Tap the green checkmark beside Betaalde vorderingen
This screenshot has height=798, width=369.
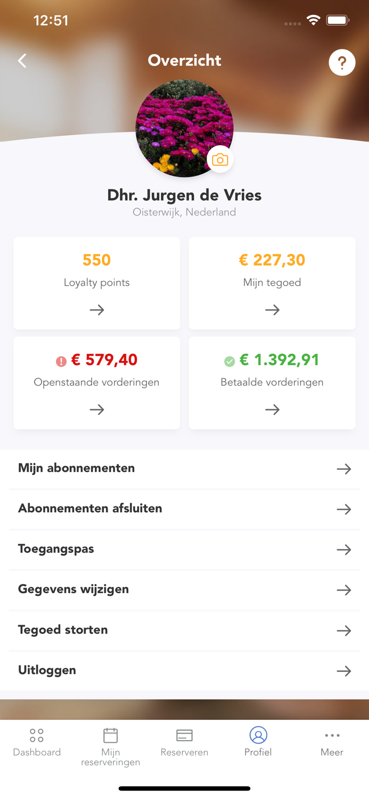coord(230,360)
